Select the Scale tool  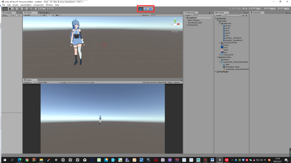(x=19, y=9)
